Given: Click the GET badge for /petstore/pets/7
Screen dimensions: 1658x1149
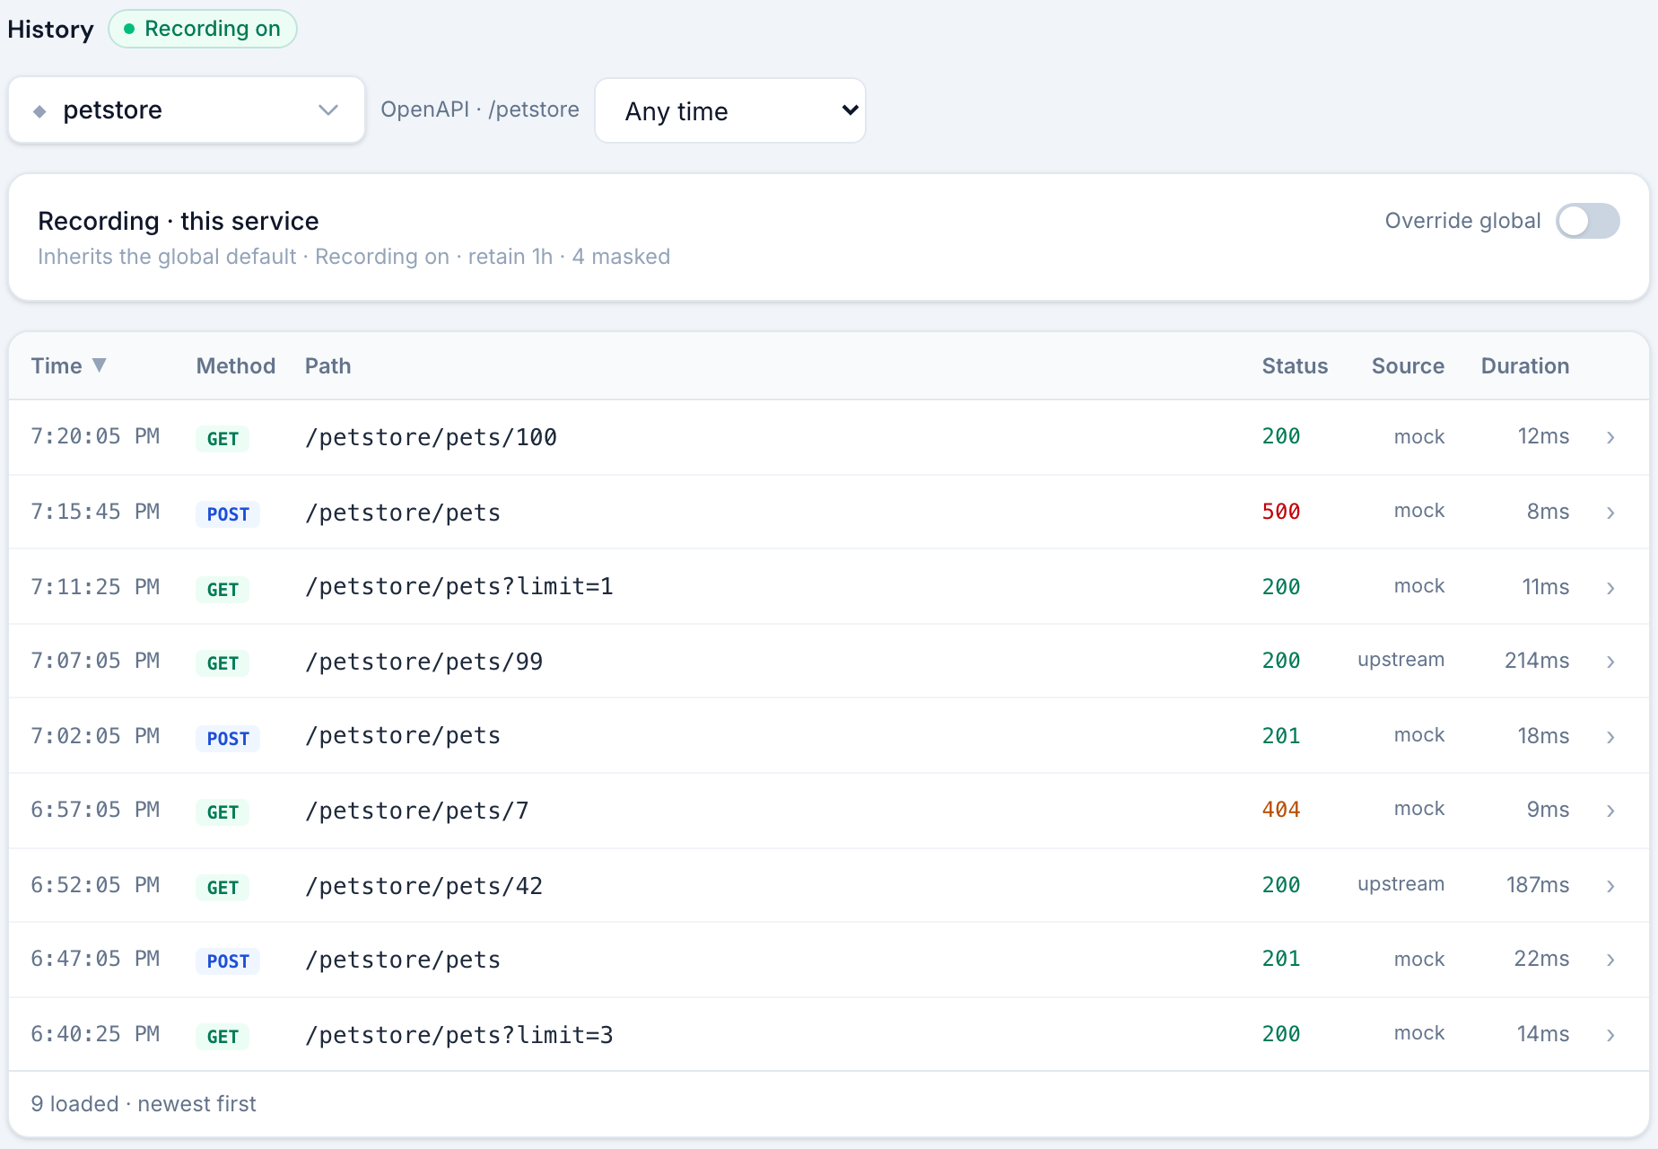Looking at the screenshot, I should coord(223,812).
